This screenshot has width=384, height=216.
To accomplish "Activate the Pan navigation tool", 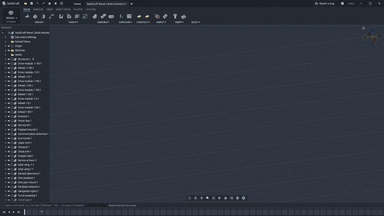I will pos(202,198).
